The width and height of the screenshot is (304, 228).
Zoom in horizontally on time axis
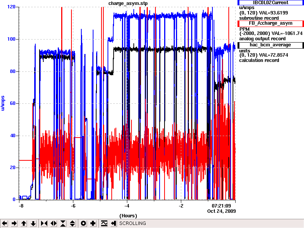44,223
